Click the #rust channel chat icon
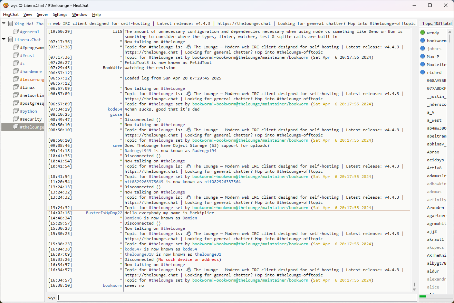Image resolution: width=454 pixels, height=303 pixels. 16,56
